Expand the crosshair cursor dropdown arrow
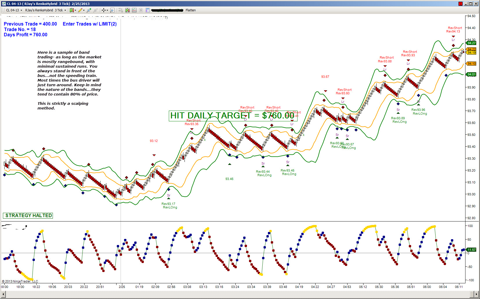This screenshot has height=299, width=480. pos(107,10)
